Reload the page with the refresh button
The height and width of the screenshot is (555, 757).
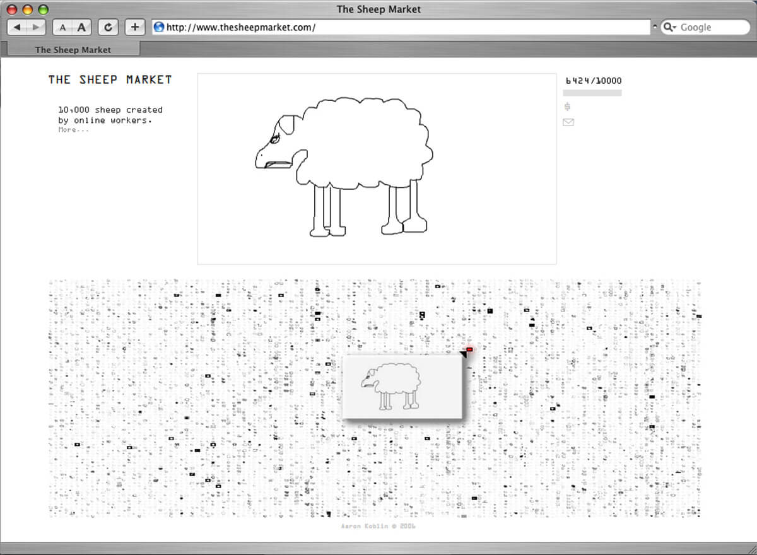point(109,27)
